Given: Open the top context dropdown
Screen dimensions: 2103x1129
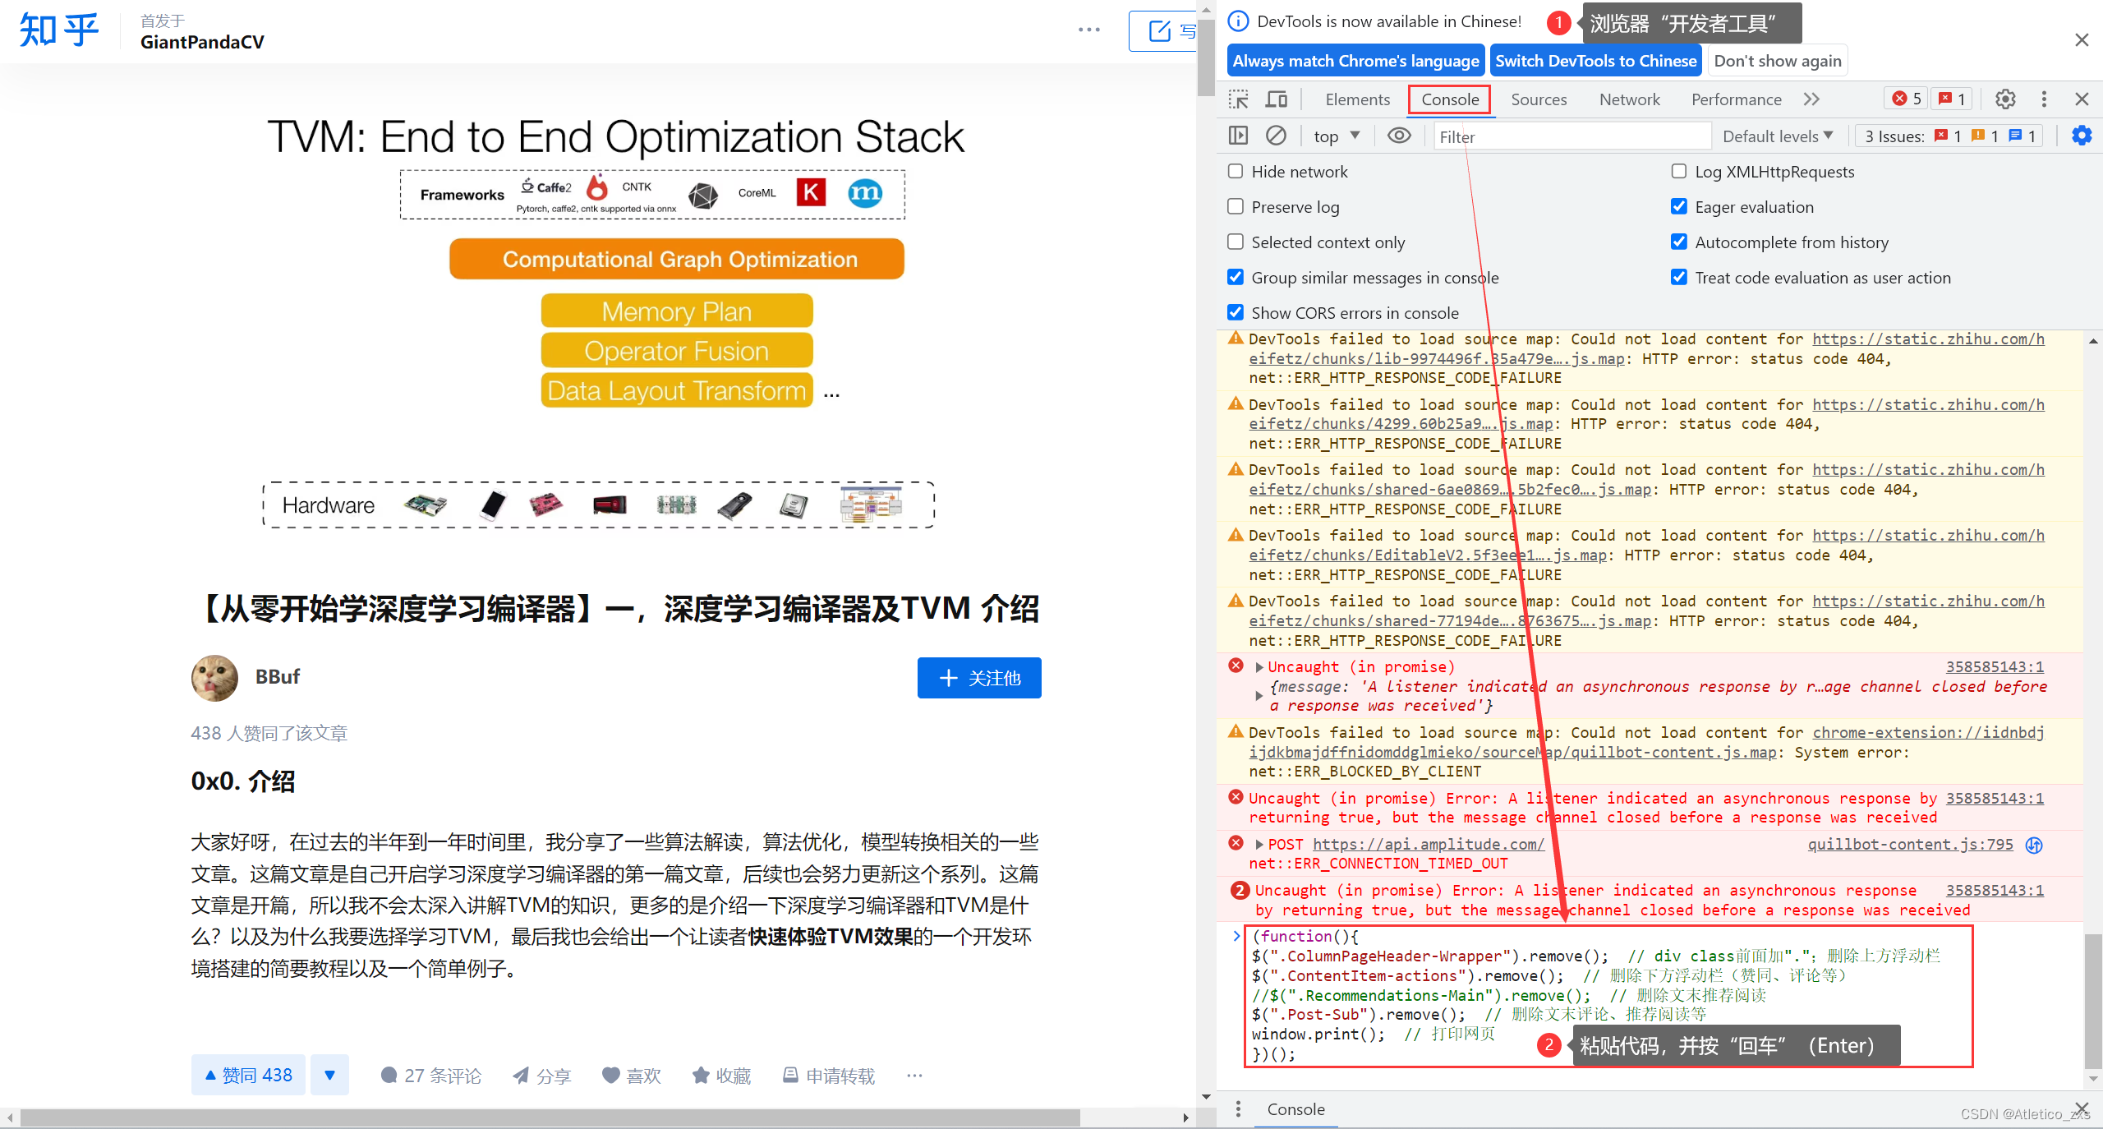Looking at the screenshot, I should [x=1337, y=136].
